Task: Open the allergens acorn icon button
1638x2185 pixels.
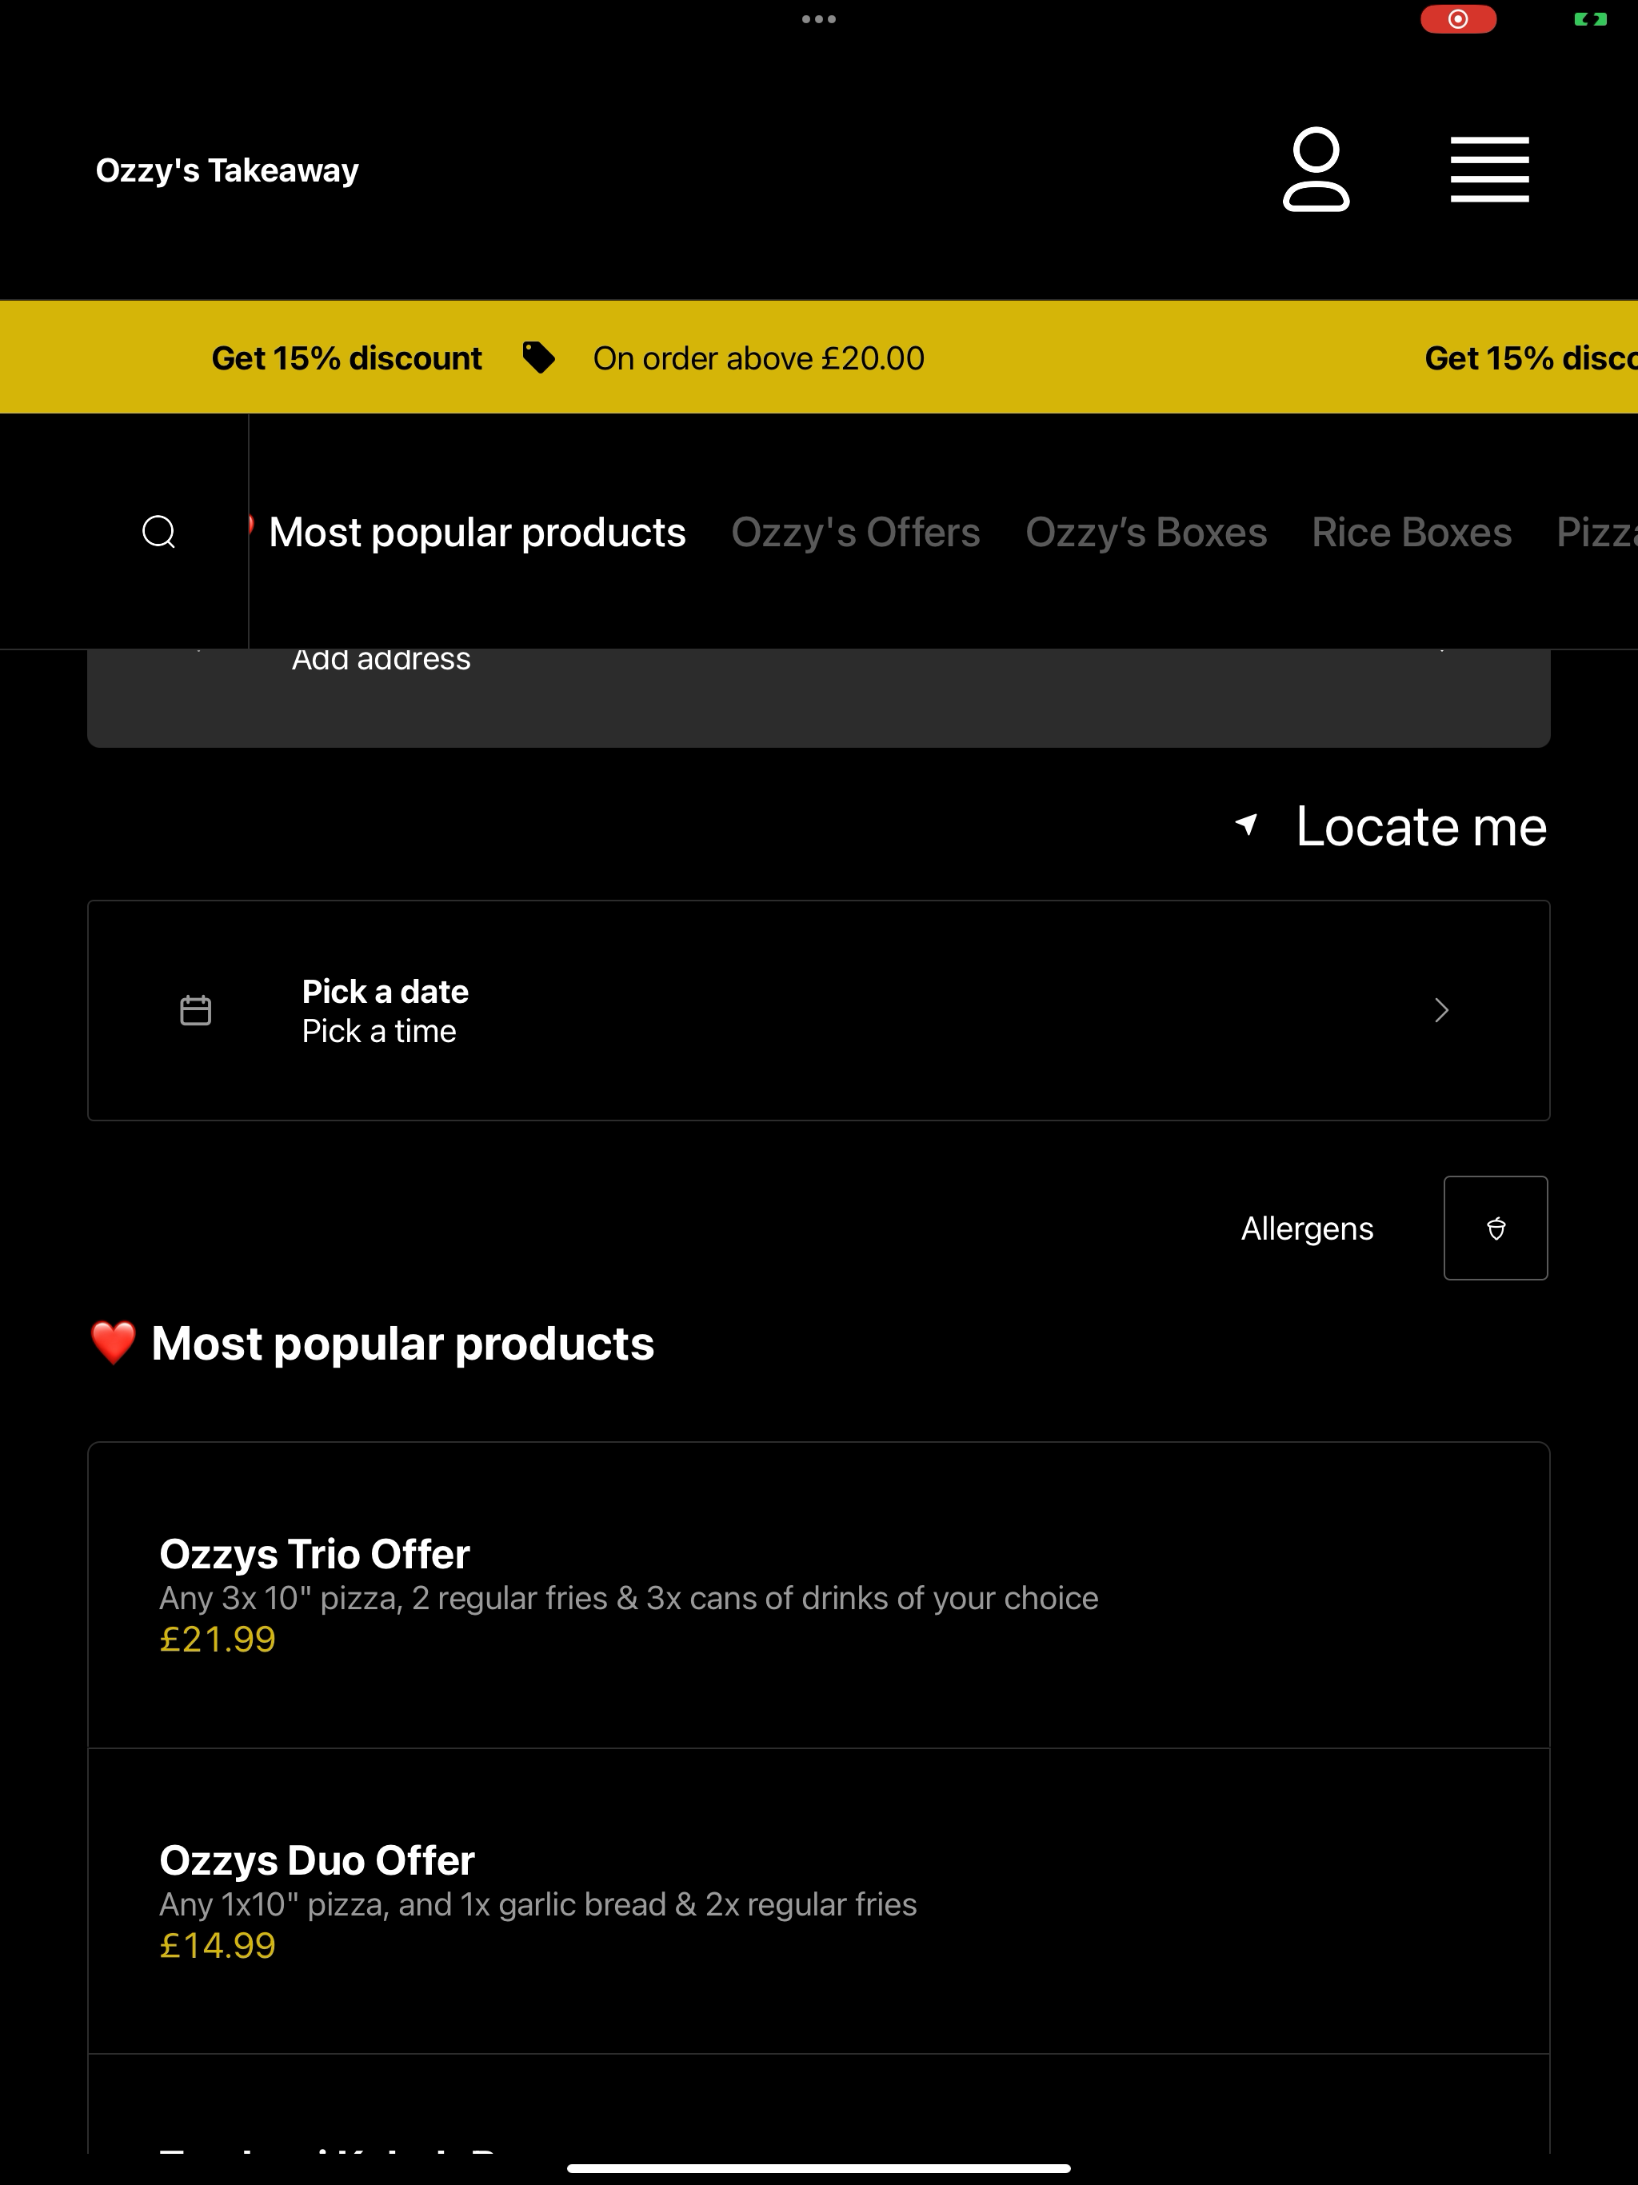Action: click(1496, 1228)
